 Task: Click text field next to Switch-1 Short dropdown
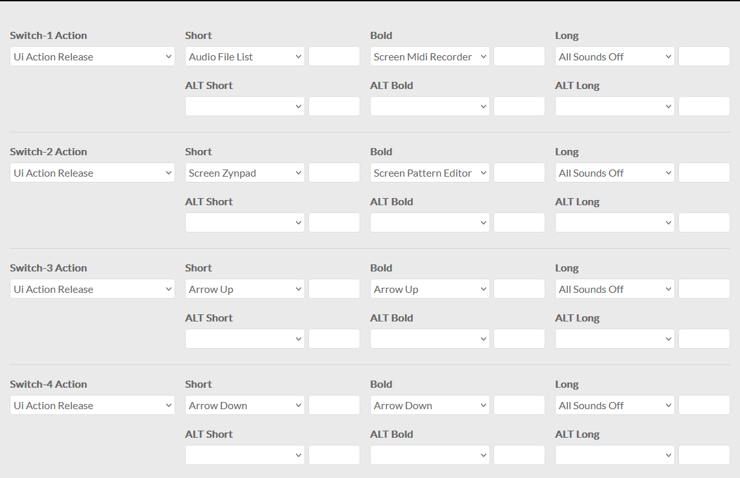click(334, 57)
